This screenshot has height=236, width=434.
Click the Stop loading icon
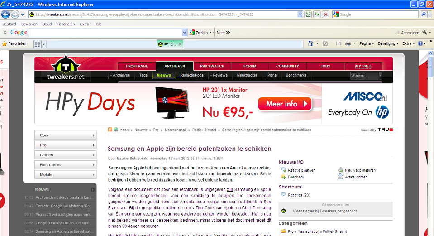pos(326,14)
